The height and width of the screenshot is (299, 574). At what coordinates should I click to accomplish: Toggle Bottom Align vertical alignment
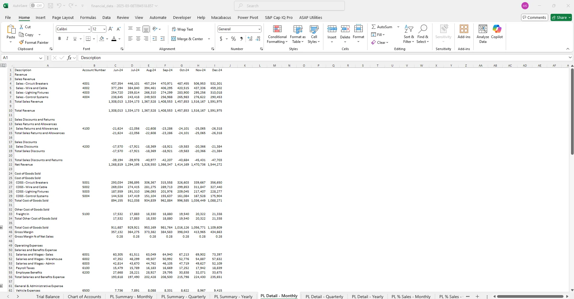tap(146, 29)
